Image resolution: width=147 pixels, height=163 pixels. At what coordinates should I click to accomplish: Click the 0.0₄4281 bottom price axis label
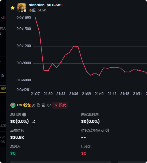[23, 90]
